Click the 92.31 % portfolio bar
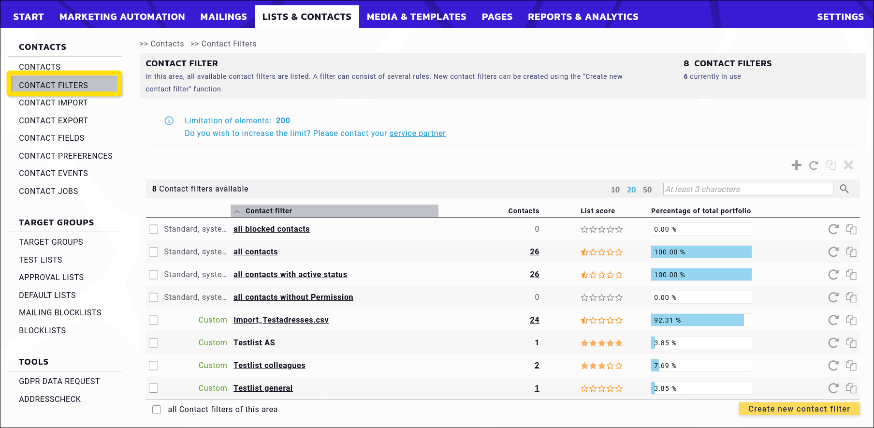 point(701,320)
